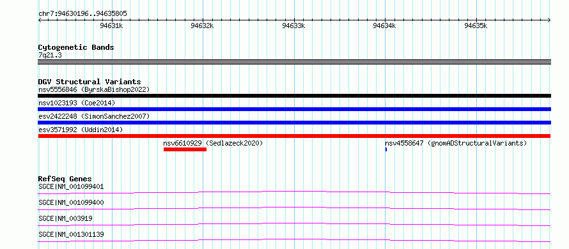
Task: Click the SGCE|NM_001099401 transcript label
Action: [71, 187]
